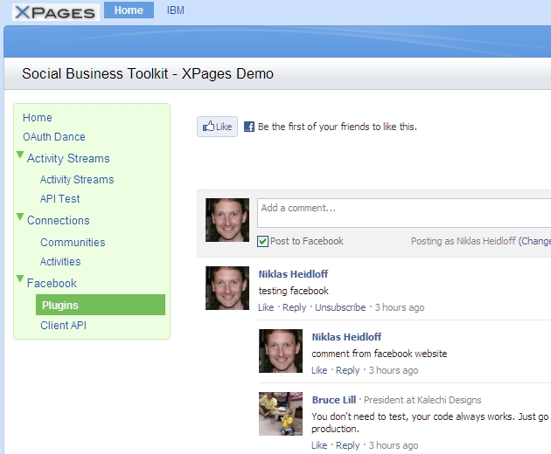Open the IBM tab in top bar

pyautogui.click(x=175, y=10)
